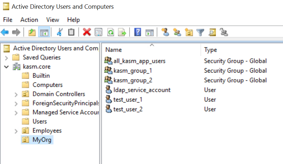Select the kasm_group_1 security group
This screenshot has width=283, height=164.
click(132, 71)
